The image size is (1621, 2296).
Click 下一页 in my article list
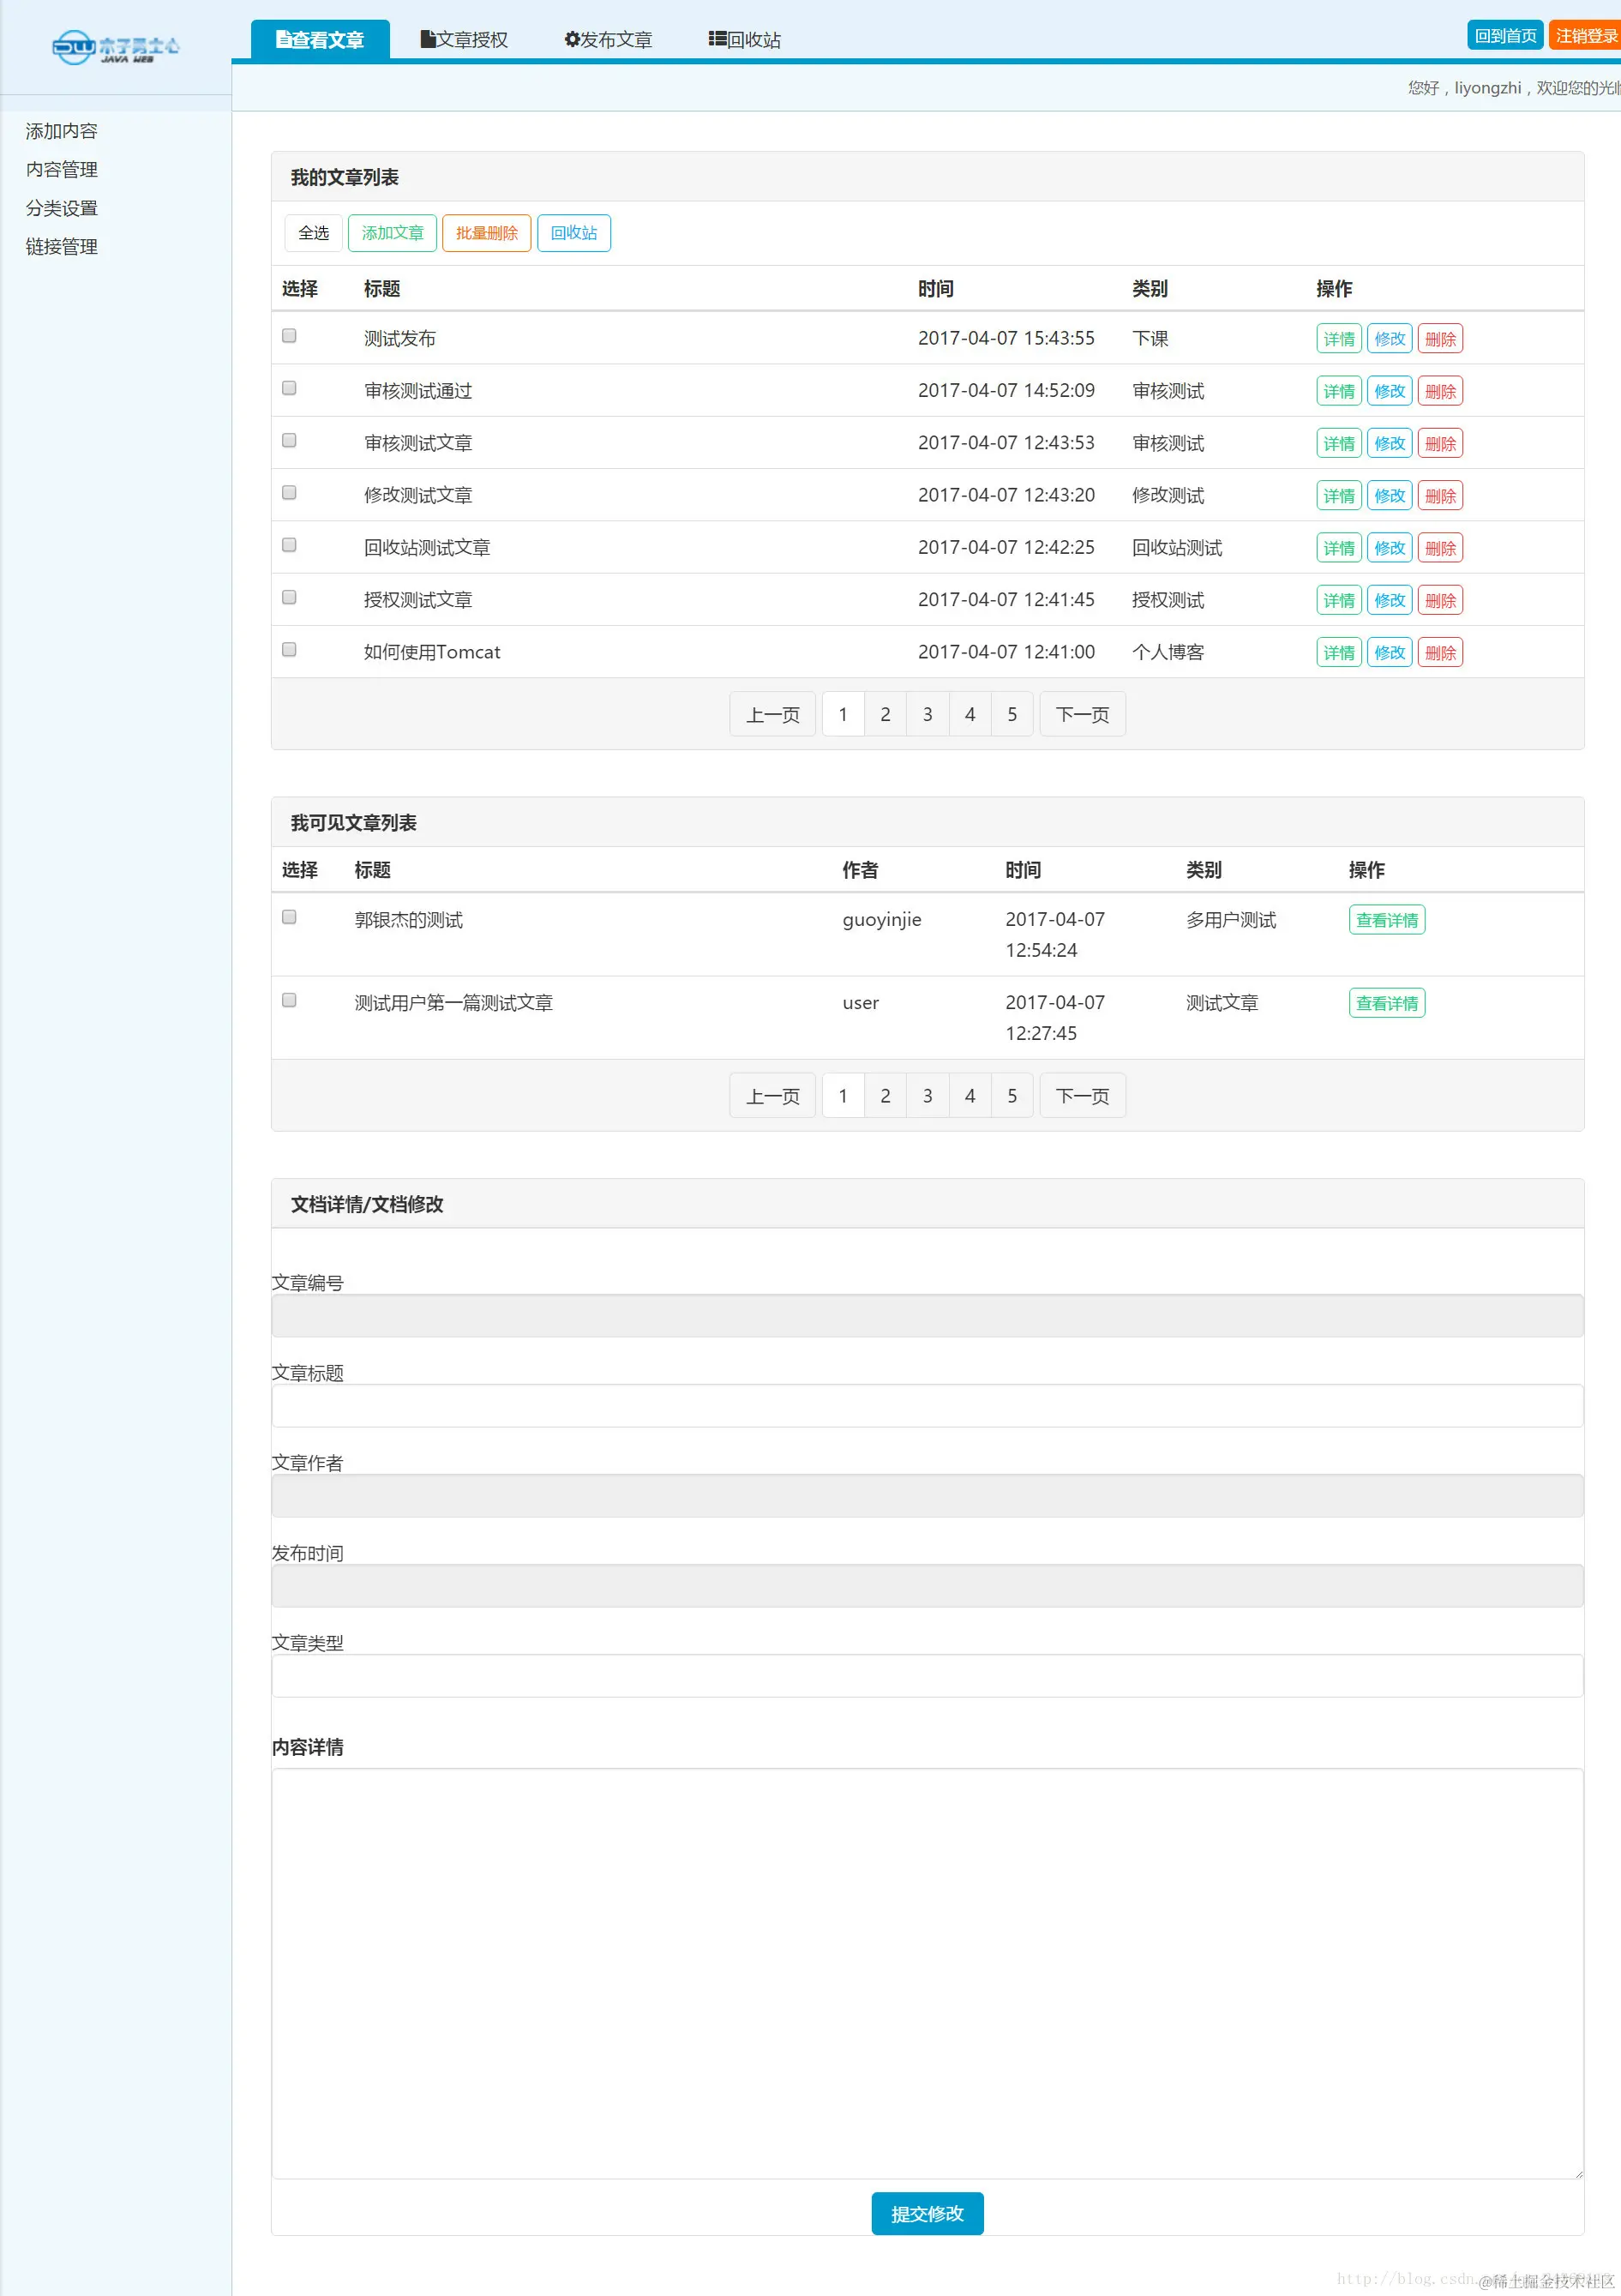point(1082,714)
